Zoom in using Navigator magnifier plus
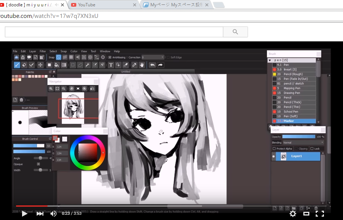343x220 pixels. [x=51, y=88]
